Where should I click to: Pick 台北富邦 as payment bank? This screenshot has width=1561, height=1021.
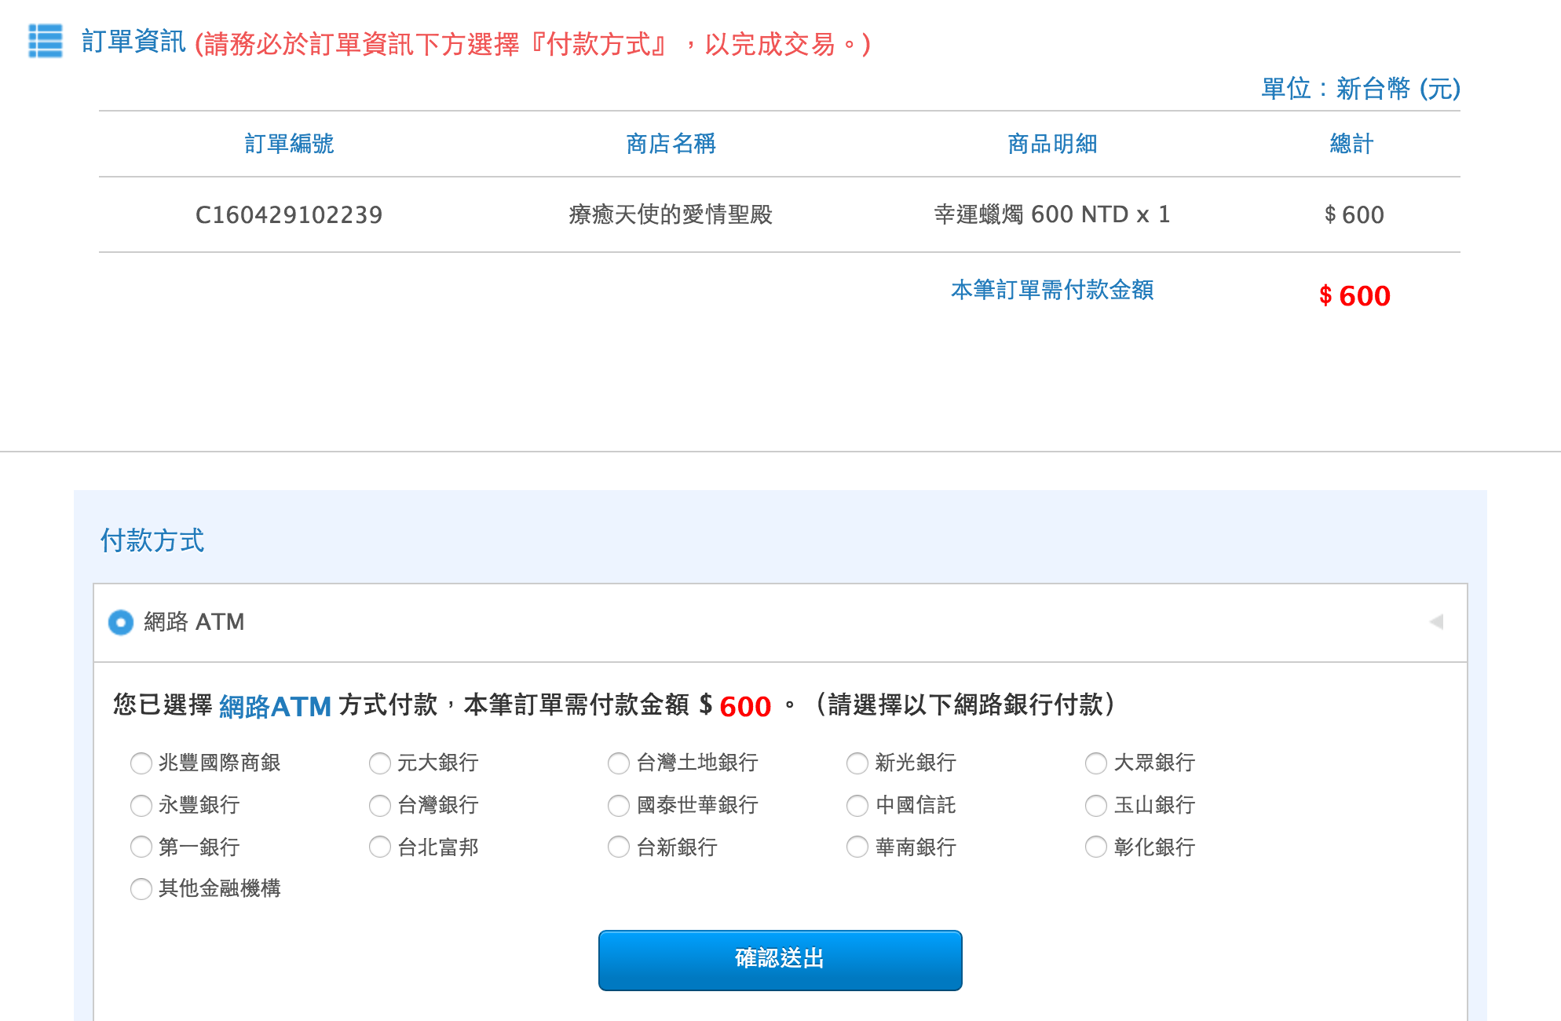click(380, 847)
